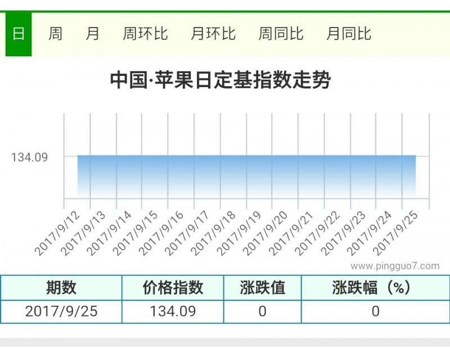Viewport: 450px width, 348px height.
Task: Click the 2017/9/13 x-axis date label
Action: coord(83,233)
